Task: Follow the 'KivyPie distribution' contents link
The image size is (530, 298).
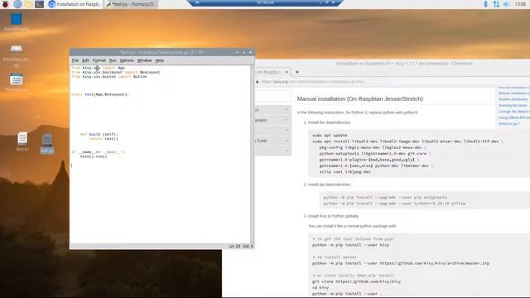Action: tap(513, 99)
